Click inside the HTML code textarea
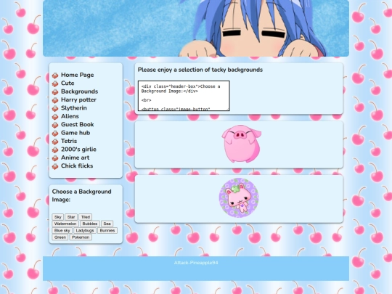392x294 pixels. tap(184, 96)
